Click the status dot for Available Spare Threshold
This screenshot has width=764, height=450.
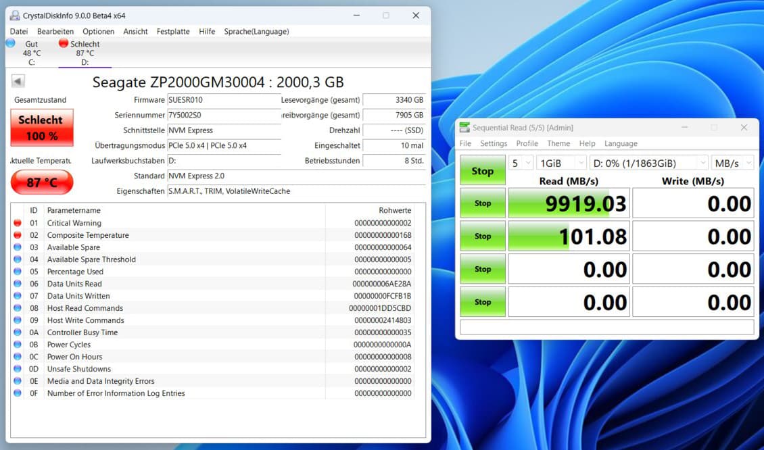(x=18, y=259)
